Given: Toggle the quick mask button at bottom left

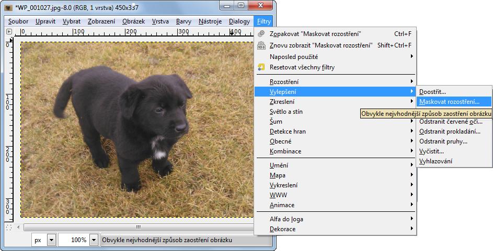Looking at the screenshot, I should [9, 227].
